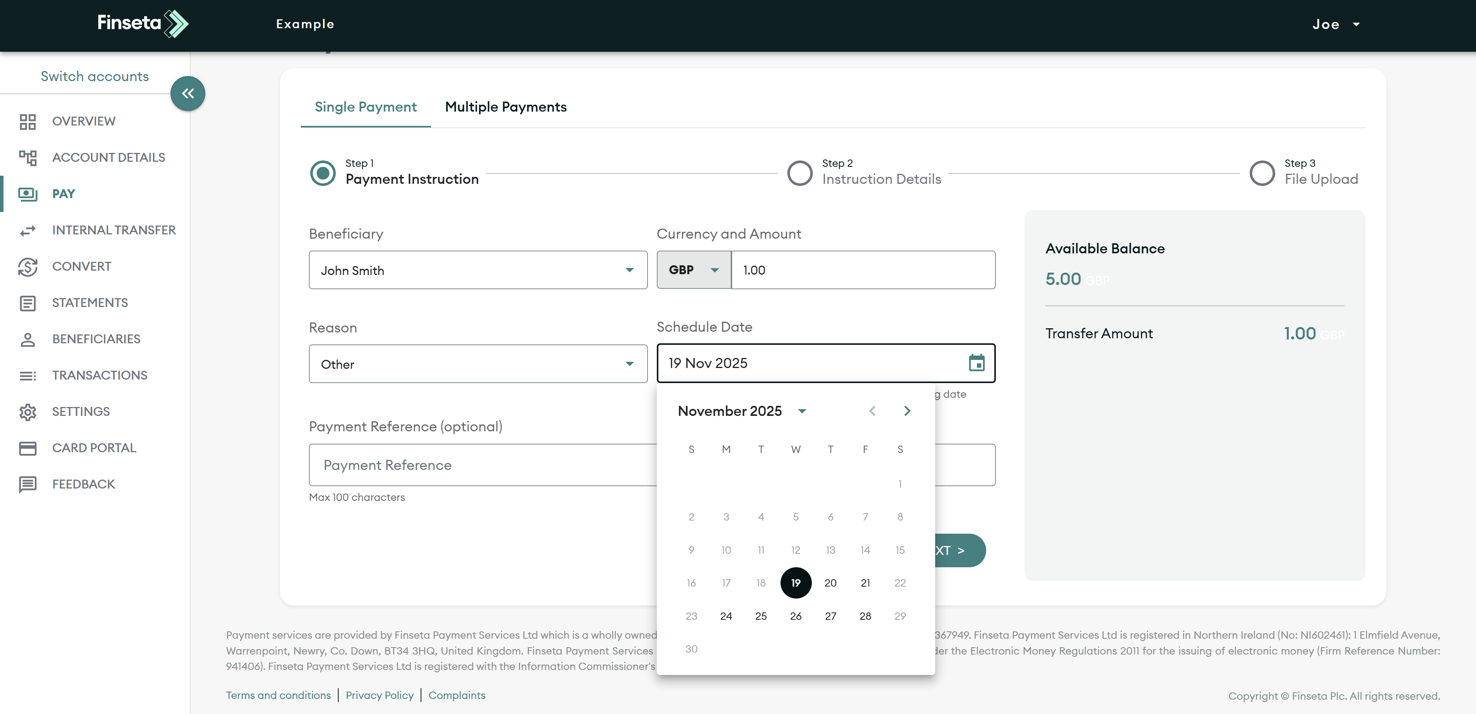Click the Card Portal card icon

(x=27, y=448)
